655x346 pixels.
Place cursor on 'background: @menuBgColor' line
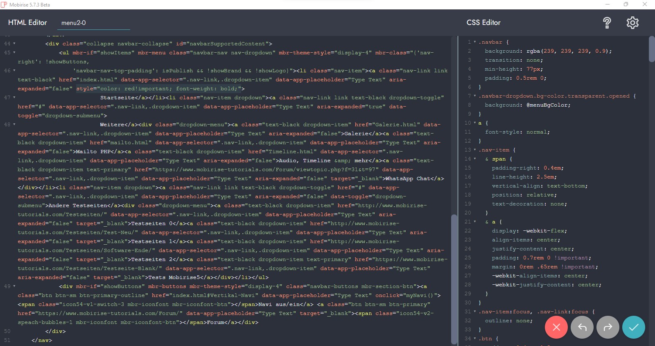(x=528, y=105)
